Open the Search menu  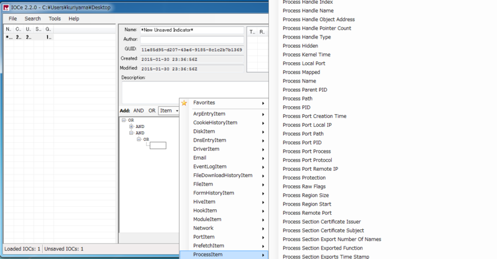coord(33,19)
